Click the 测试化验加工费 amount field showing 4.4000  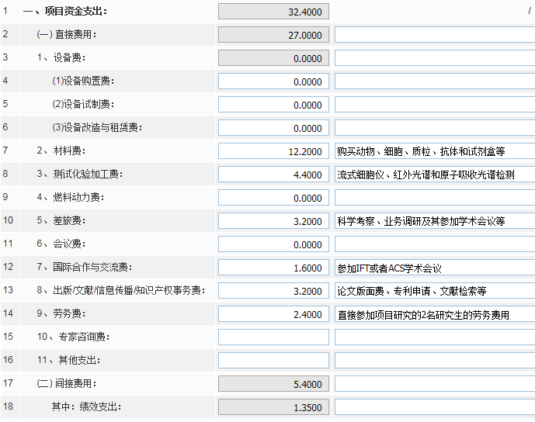coord(273,175)
